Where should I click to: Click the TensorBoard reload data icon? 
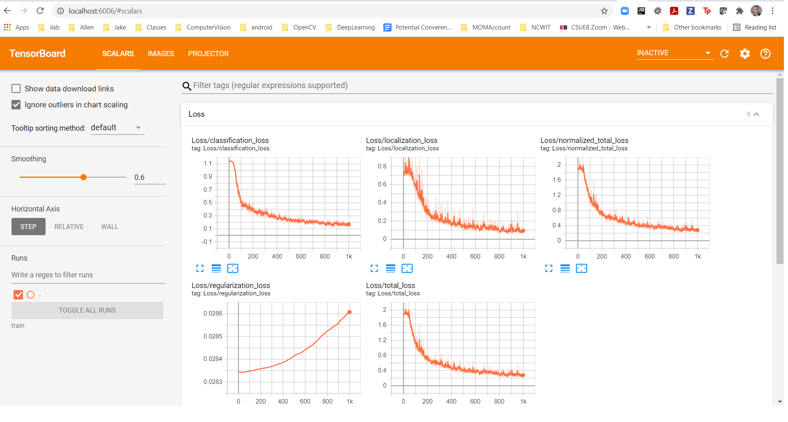[x=724, y=54]
